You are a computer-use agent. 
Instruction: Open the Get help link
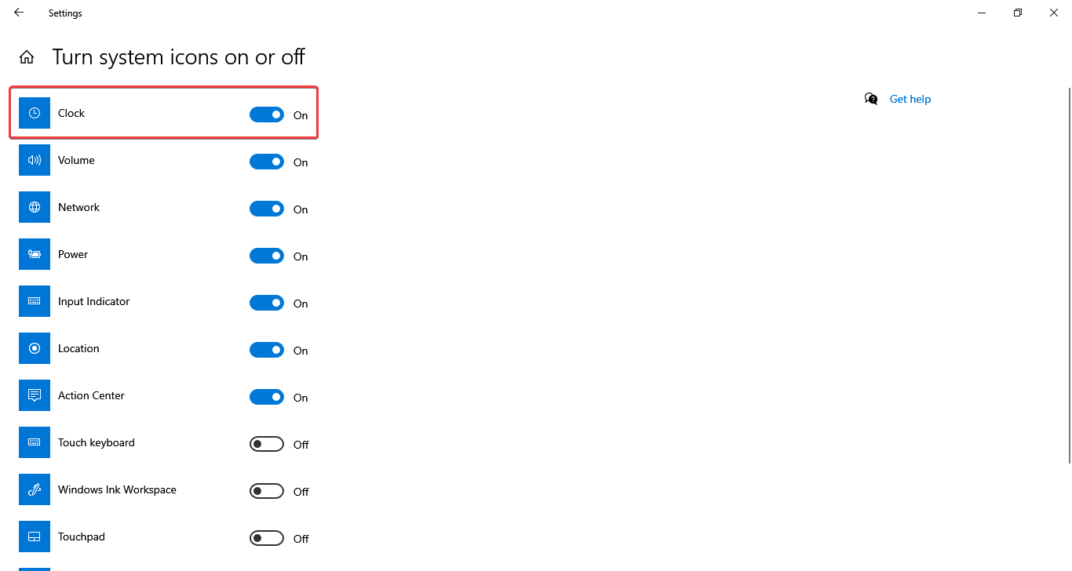910,99
